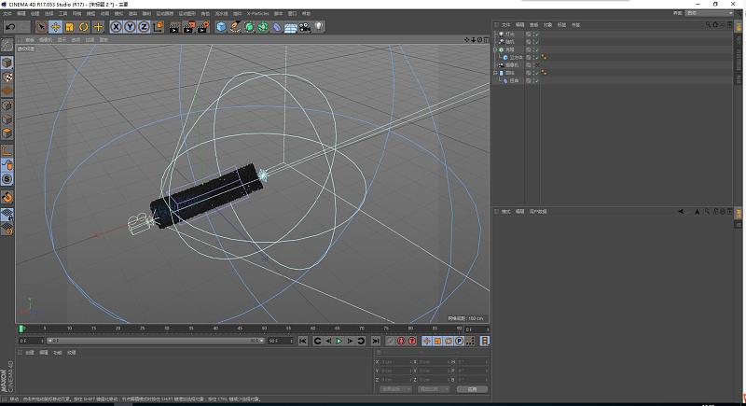Image resolution: width=746 pixels, height=406 pixels.
Task: Click the Apply button in the coordinates panel
Action: pos(472,388)
